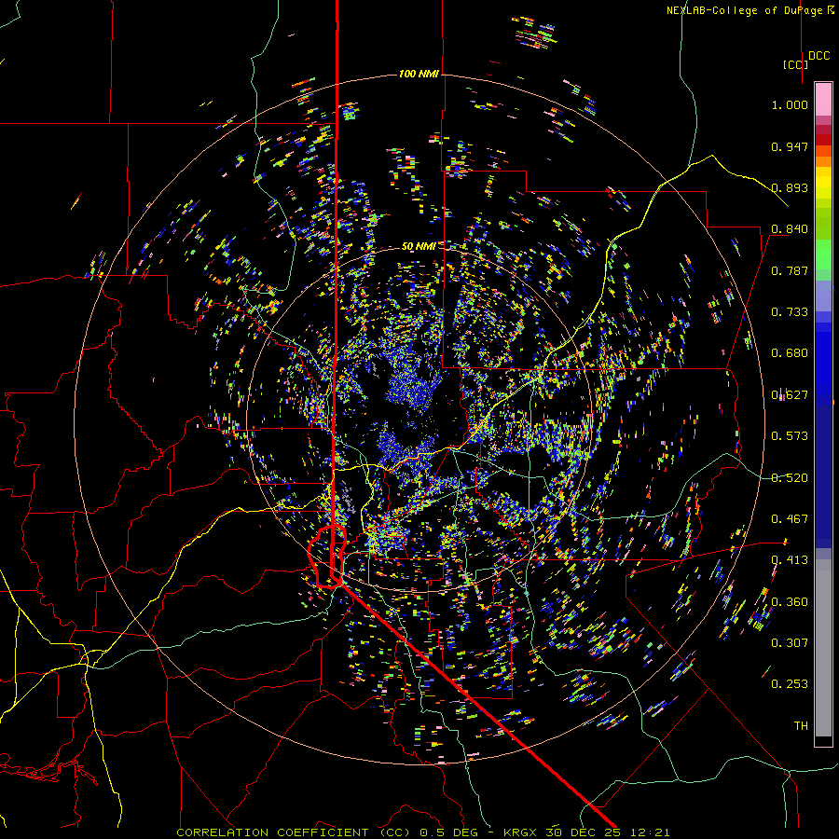The image size is (839, 839).
Task: Click the 0.787 color scale value
Action: [790, 270]
